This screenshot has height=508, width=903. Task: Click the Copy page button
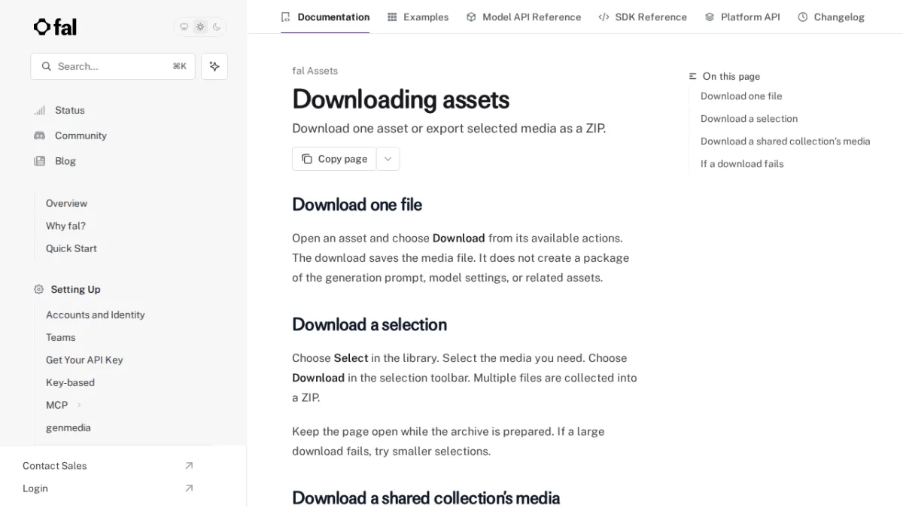click(334, 159)
